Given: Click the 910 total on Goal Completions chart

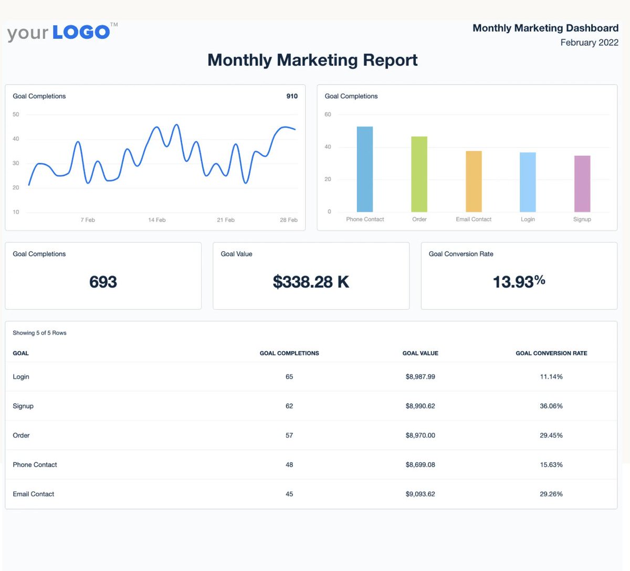Looking at the screenshot, I should tap(291, 96).
